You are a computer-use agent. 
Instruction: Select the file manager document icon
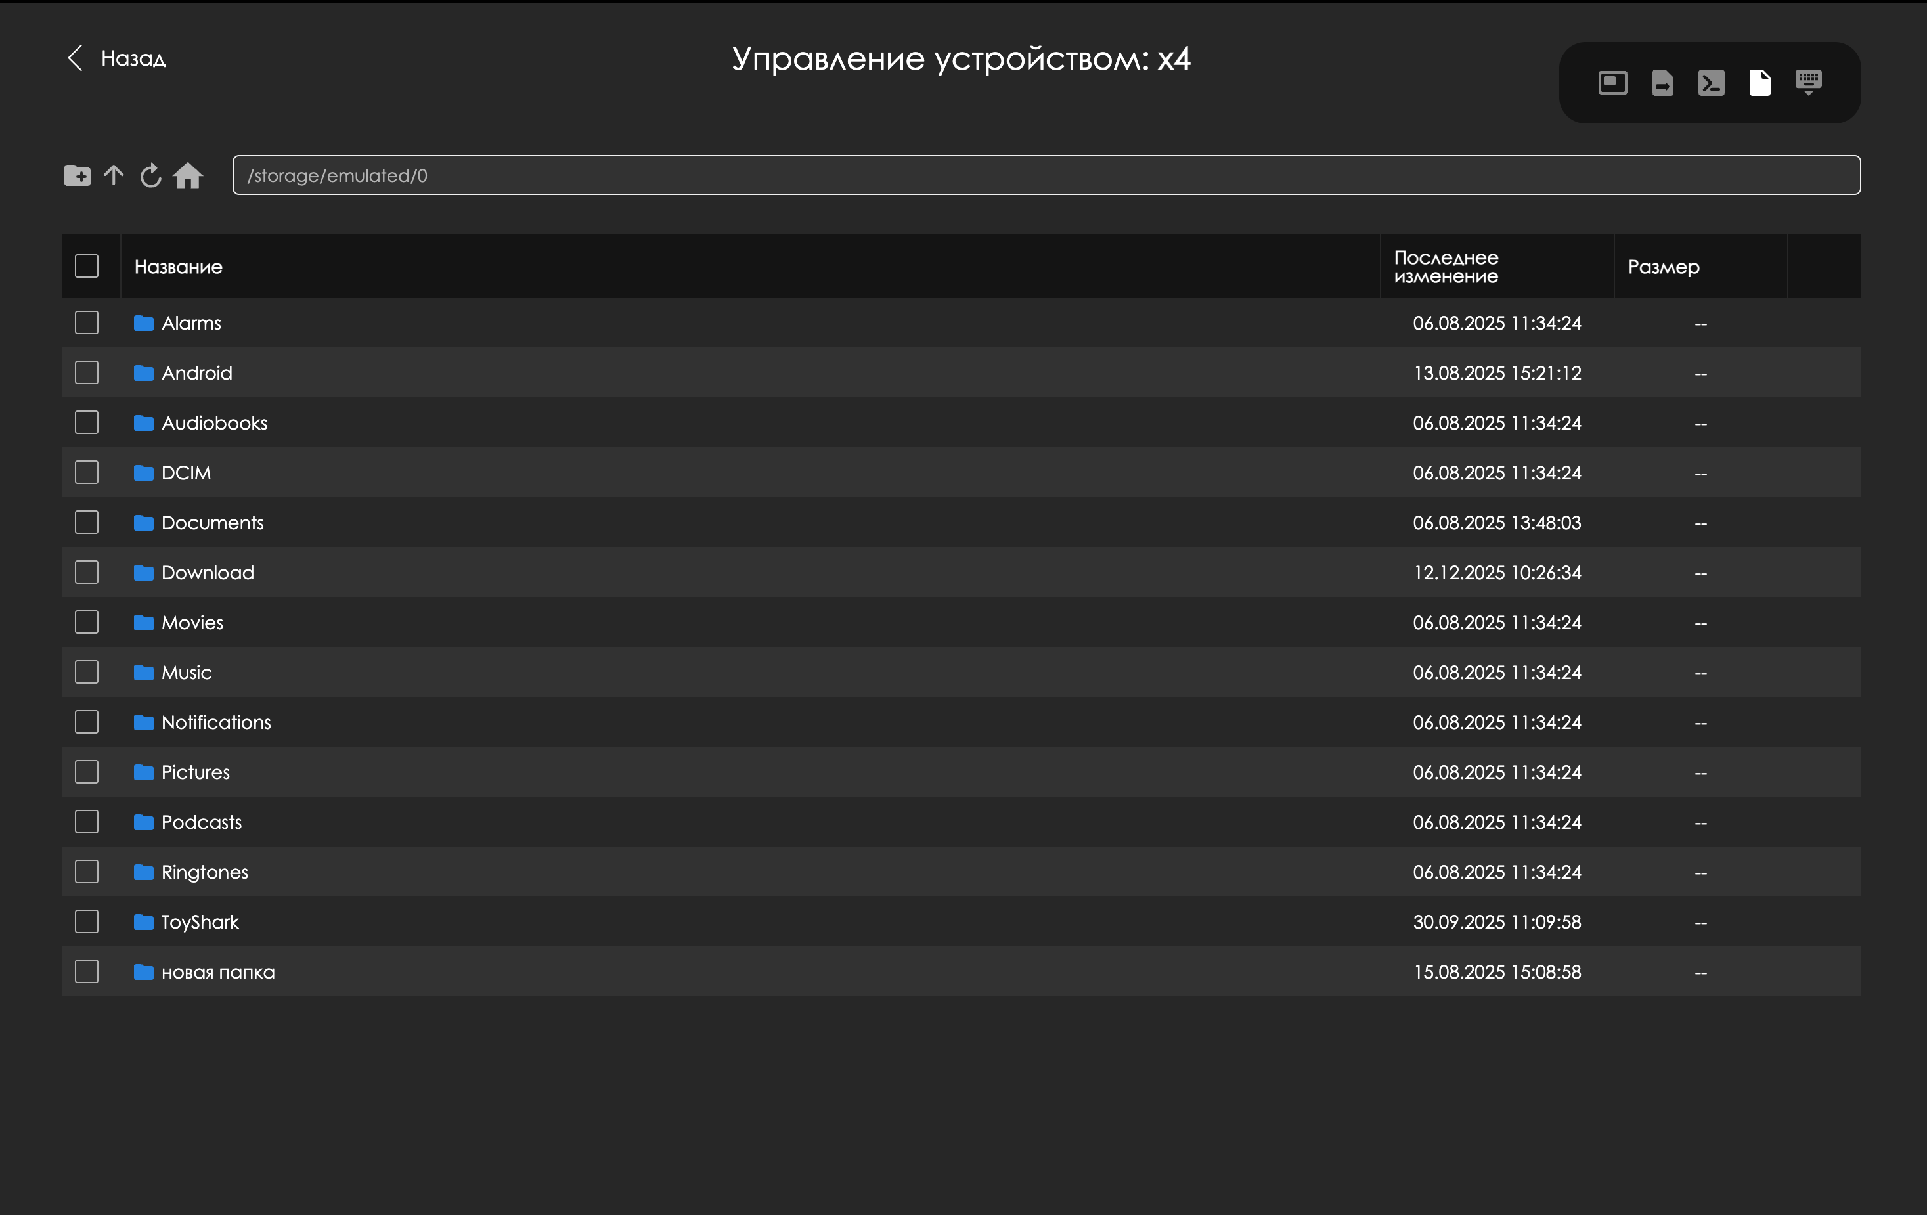point(1760,83)
